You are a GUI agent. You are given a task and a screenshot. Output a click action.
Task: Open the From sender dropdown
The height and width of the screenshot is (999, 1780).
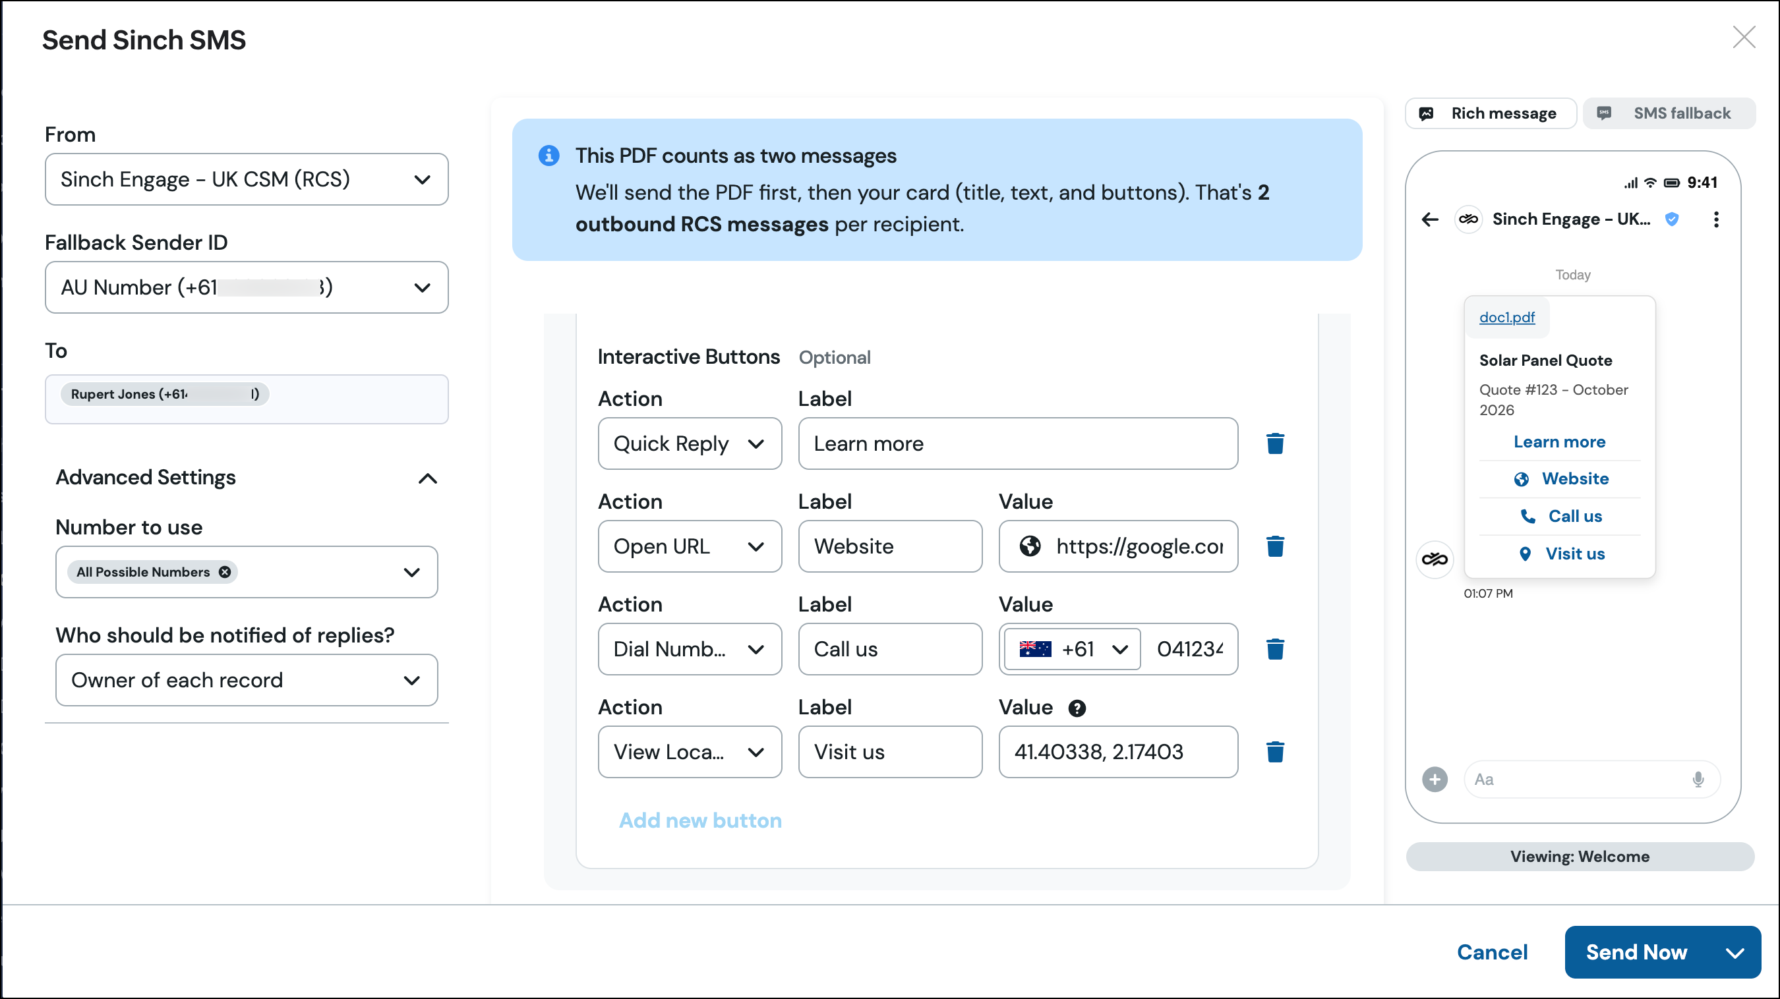point(247,180)
